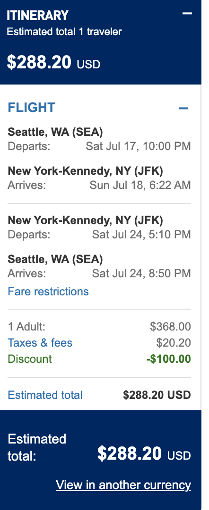This screenshot has width=209, height=510.
Task: Click the ITINERARY header title
Action: pyautogui.click(x=37, y=15)
